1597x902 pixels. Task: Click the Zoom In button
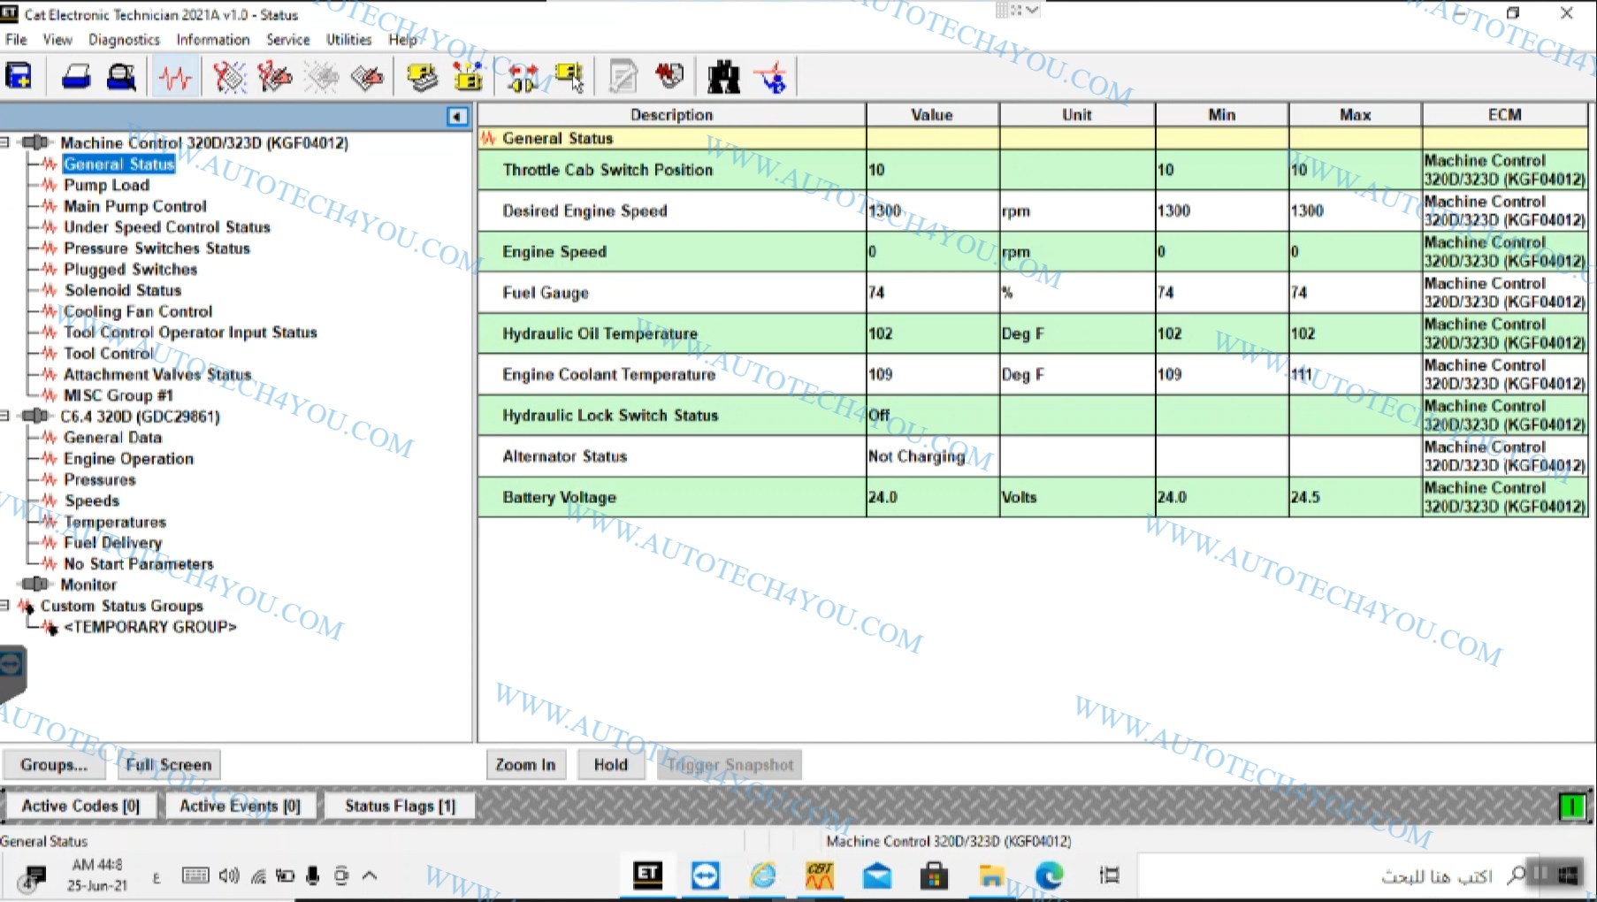click(x=525, y=765)
